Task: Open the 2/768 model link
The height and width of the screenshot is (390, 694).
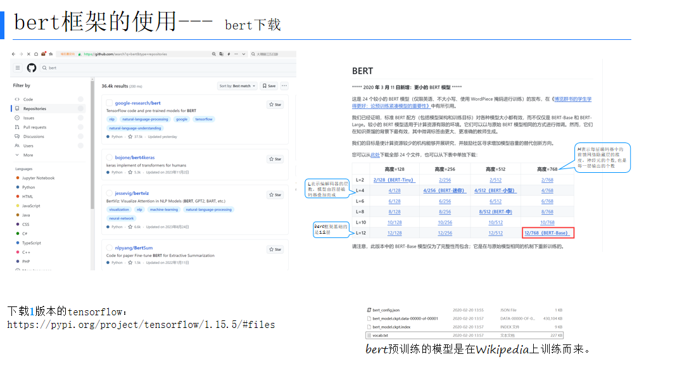Action: coord(547,180)
